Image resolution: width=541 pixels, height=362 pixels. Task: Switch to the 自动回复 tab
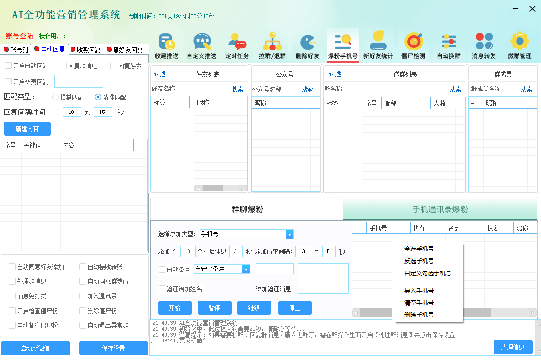49,49
